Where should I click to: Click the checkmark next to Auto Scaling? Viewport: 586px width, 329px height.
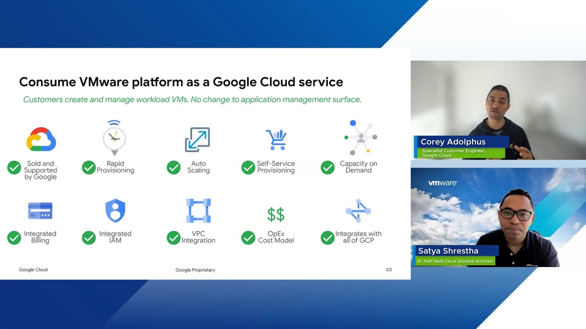coord(174,168)
